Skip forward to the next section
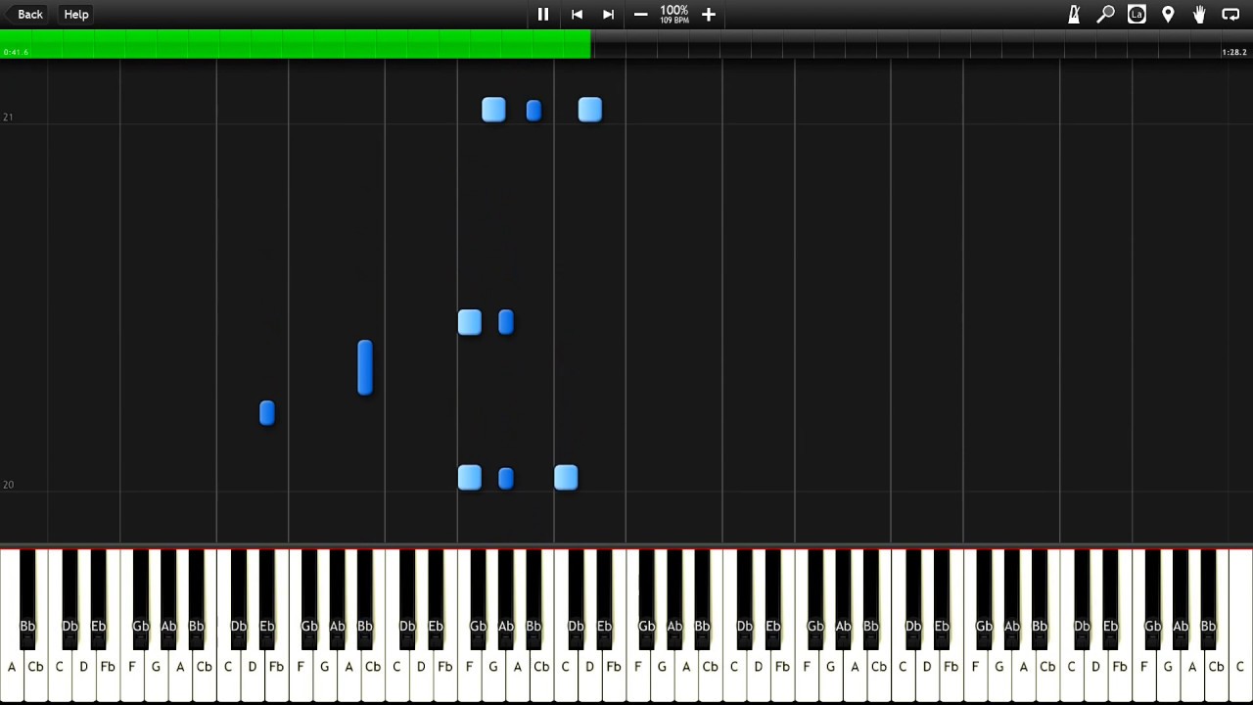Screen dimensions: 1253x705 click(608, 14)
